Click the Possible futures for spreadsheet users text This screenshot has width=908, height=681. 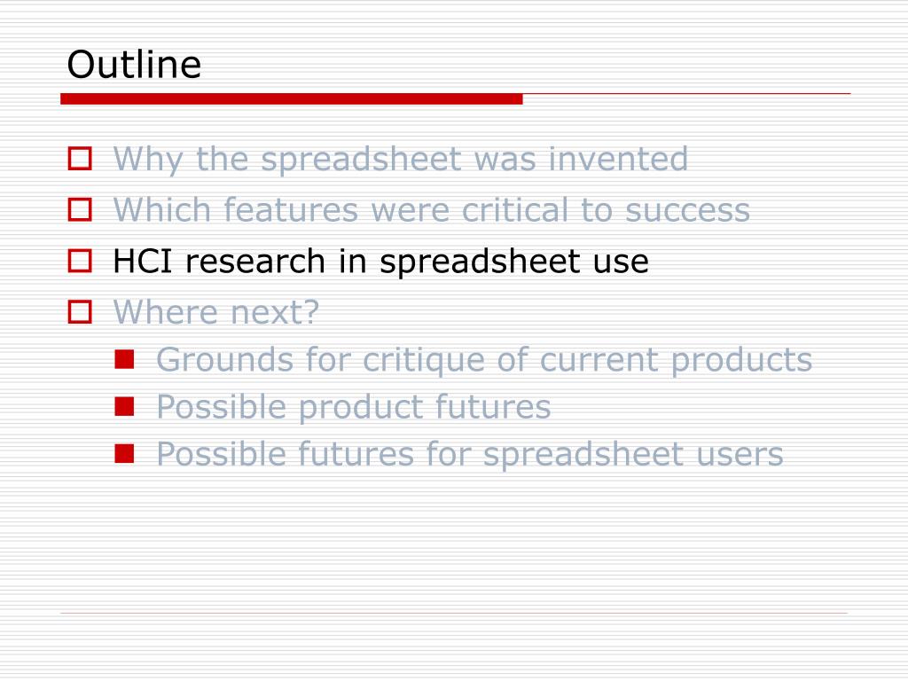[x=470, y=454]
